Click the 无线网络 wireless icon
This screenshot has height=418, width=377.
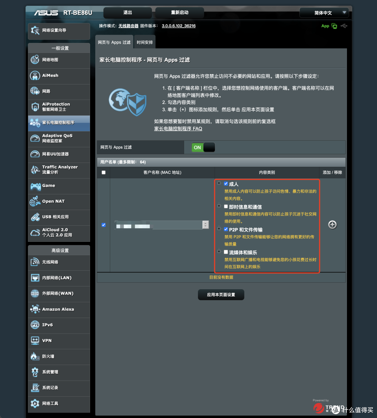pyautogui.click(x=35, y=262)
